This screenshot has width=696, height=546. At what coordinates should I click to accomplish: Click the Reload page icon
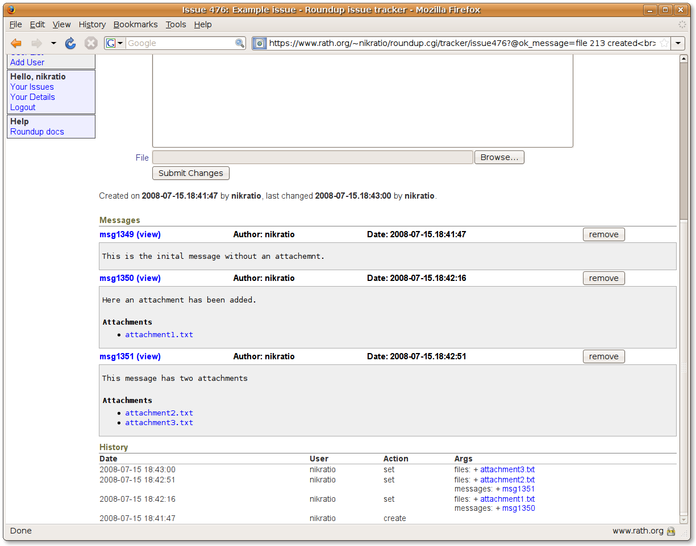point(70,43)
